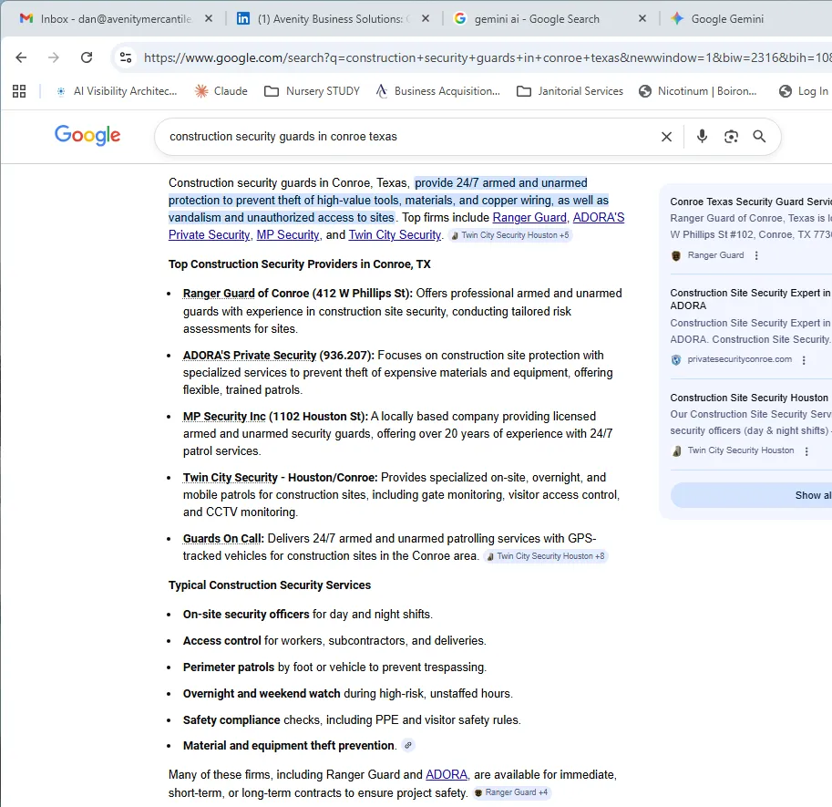Viewport: 832px width, 807px height.
Task: Open Ranger Guard link in summary paragraph
Action: point(529,218)
